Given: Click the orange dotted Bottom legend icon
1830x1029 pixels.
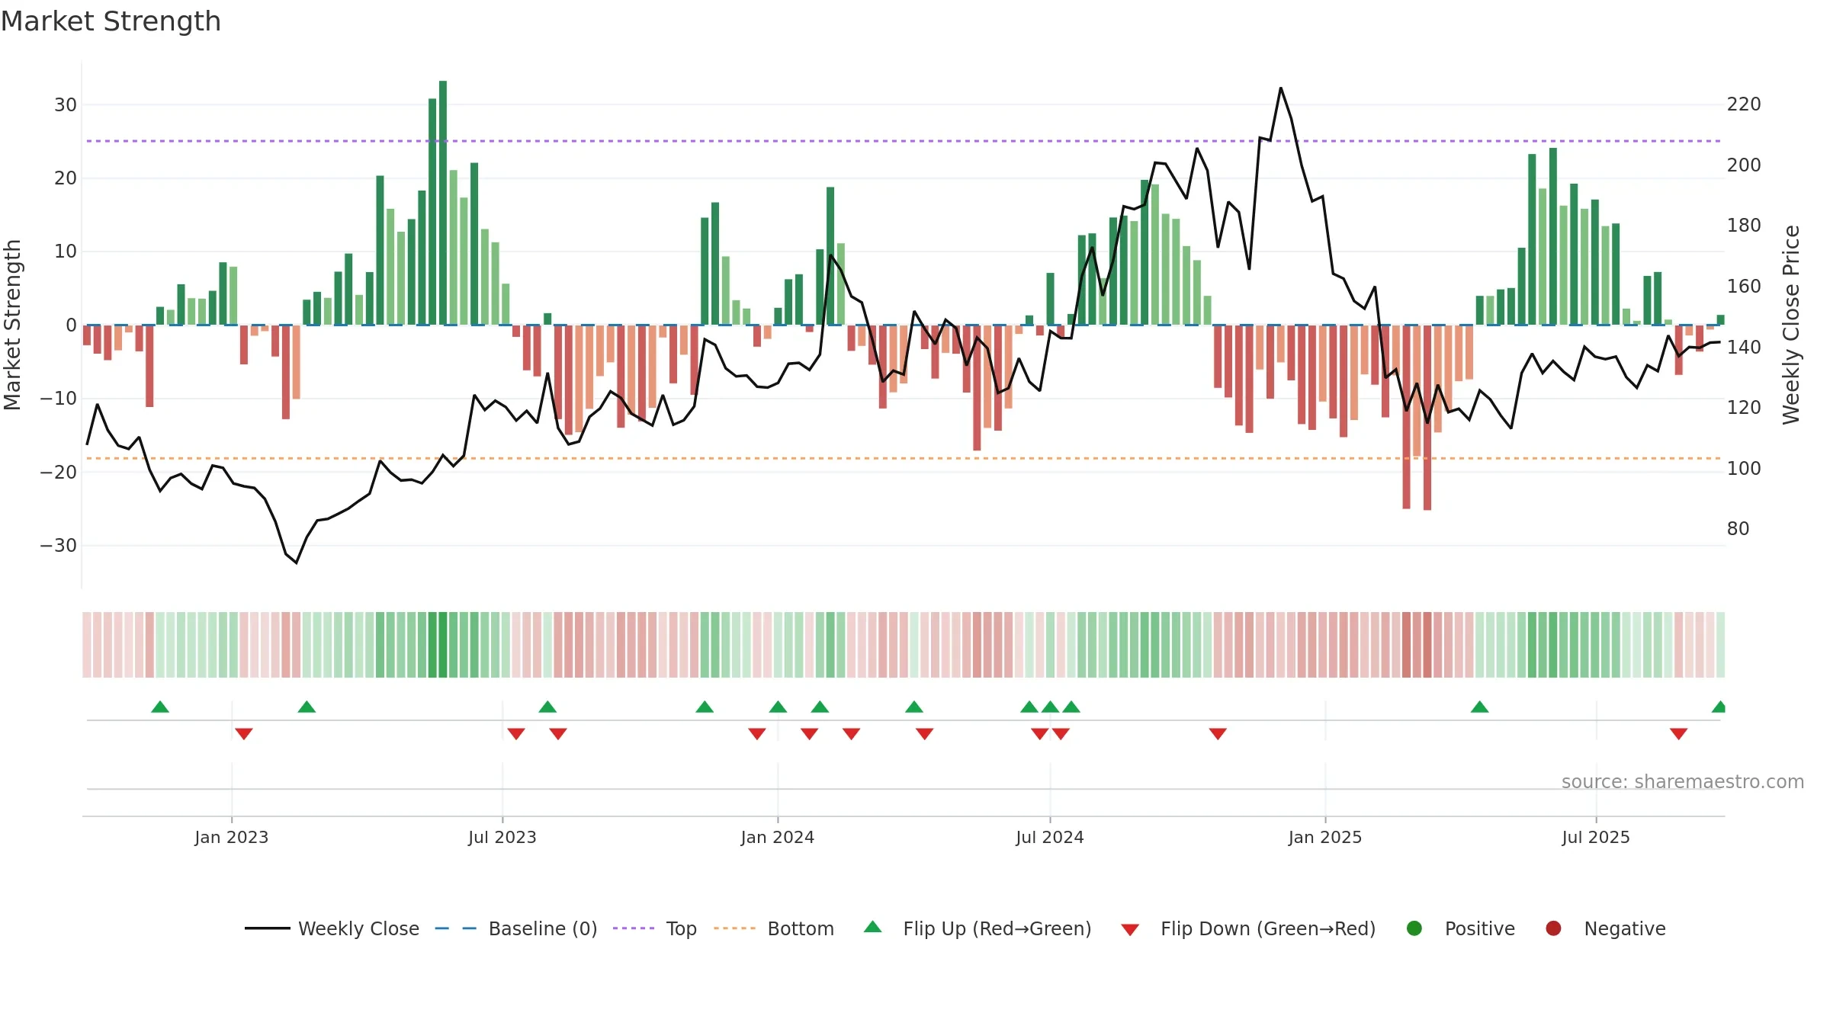Looking at the screenshot, I should click(x=734, y=928).
